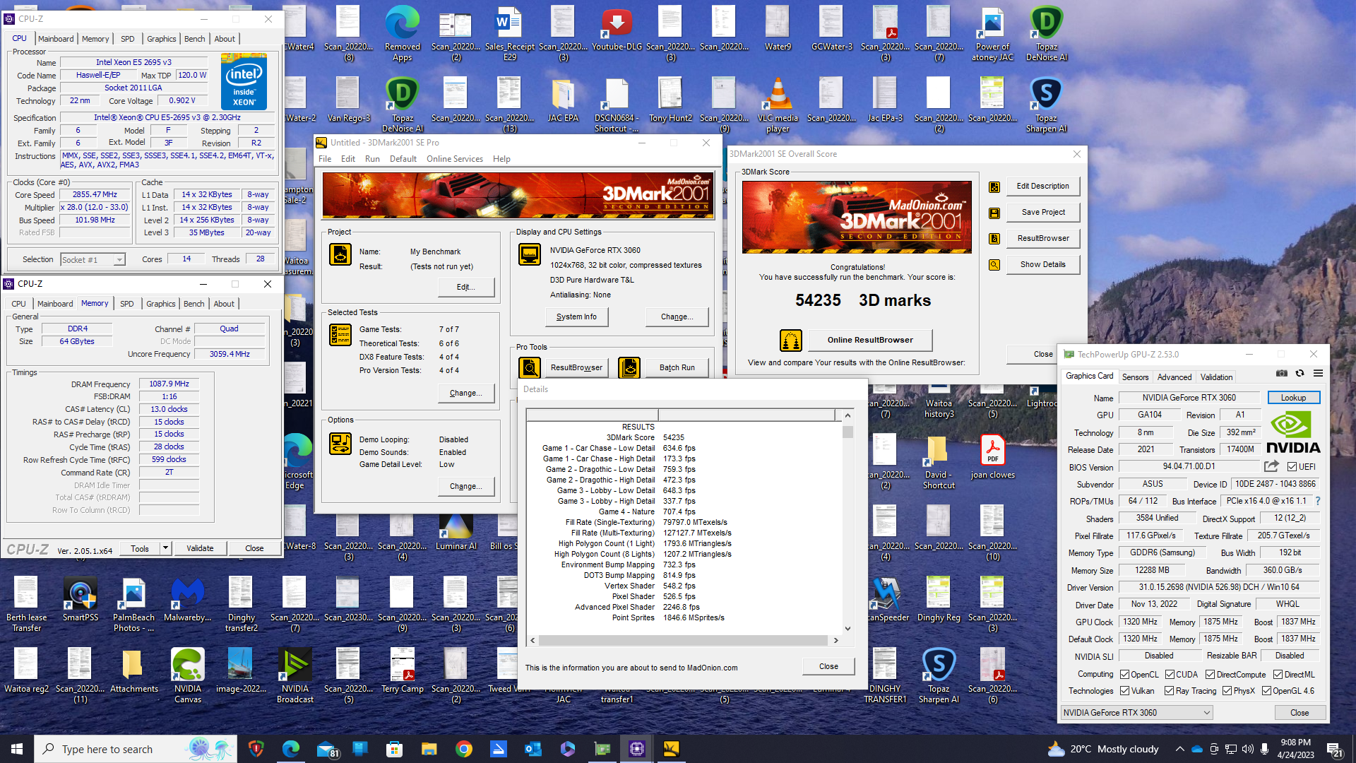Image resolution: width=1356 pixels, height=763 pixels.
Task: Open GPU-Z hamburger menu
Action: (x=1318, y=374)
